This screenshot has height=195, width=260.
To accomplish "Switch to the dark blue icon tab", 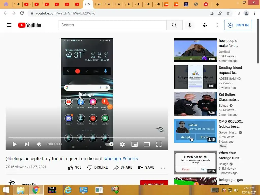I will point(186,4).
